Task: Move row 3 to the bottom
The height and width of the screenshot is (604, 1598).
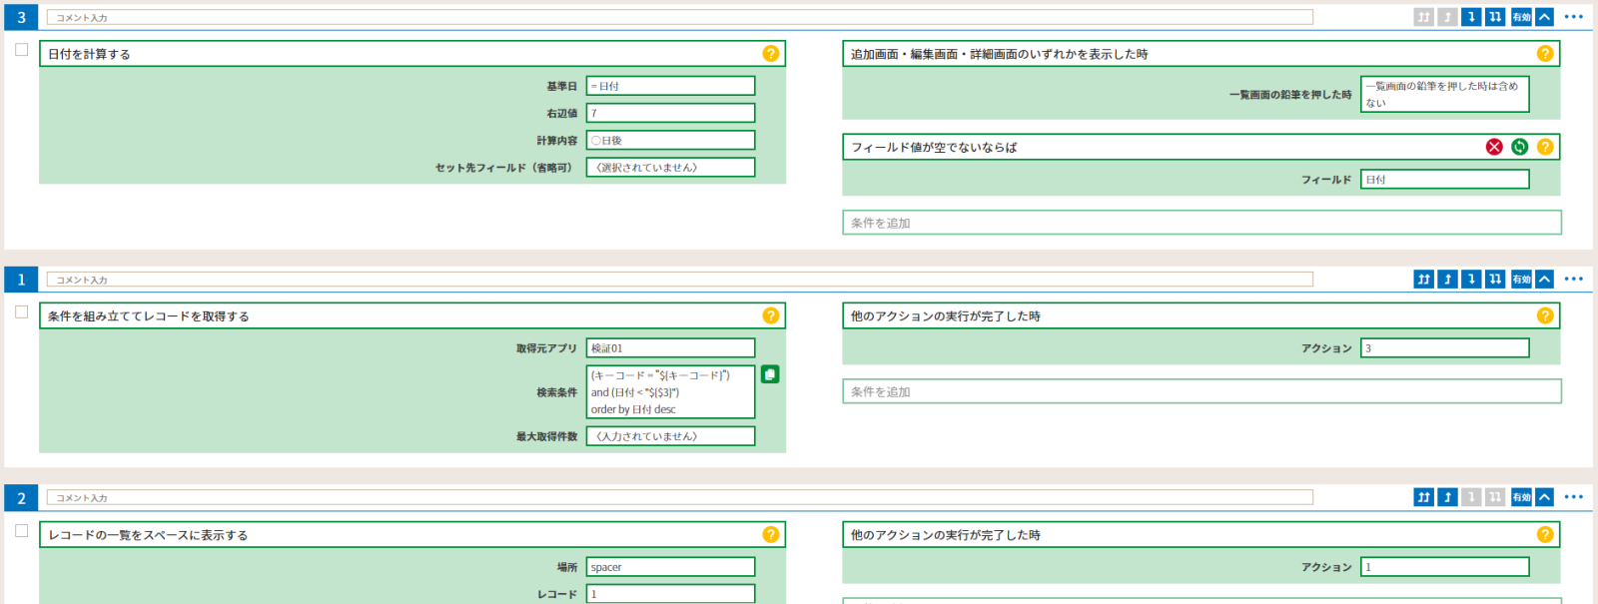Action: (x=1495, y=17)
